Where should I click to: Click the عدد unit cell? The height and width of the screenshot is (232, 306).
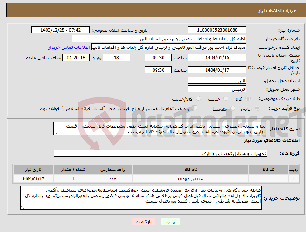tap(113, 179)
